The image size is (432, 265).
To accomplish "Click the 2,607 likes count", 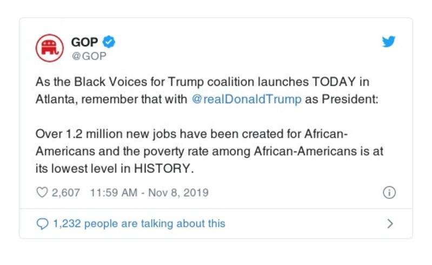I will coord(66,193).
